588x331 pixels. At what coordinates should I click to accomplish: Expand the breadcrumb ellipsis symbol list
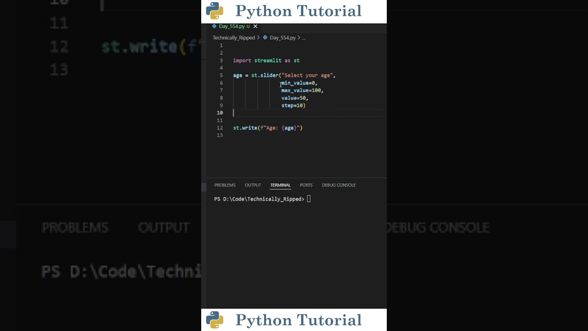[304, 38]
